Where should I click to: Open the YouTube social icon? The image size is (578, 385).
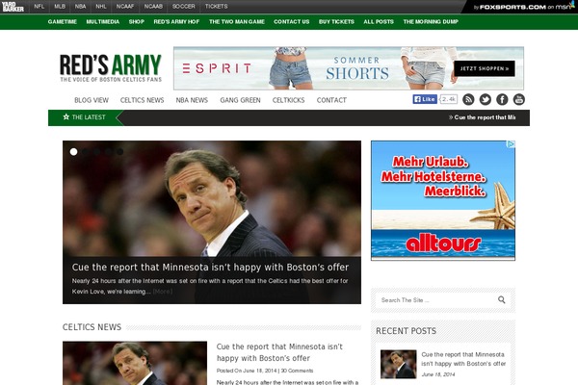(519, 99)
